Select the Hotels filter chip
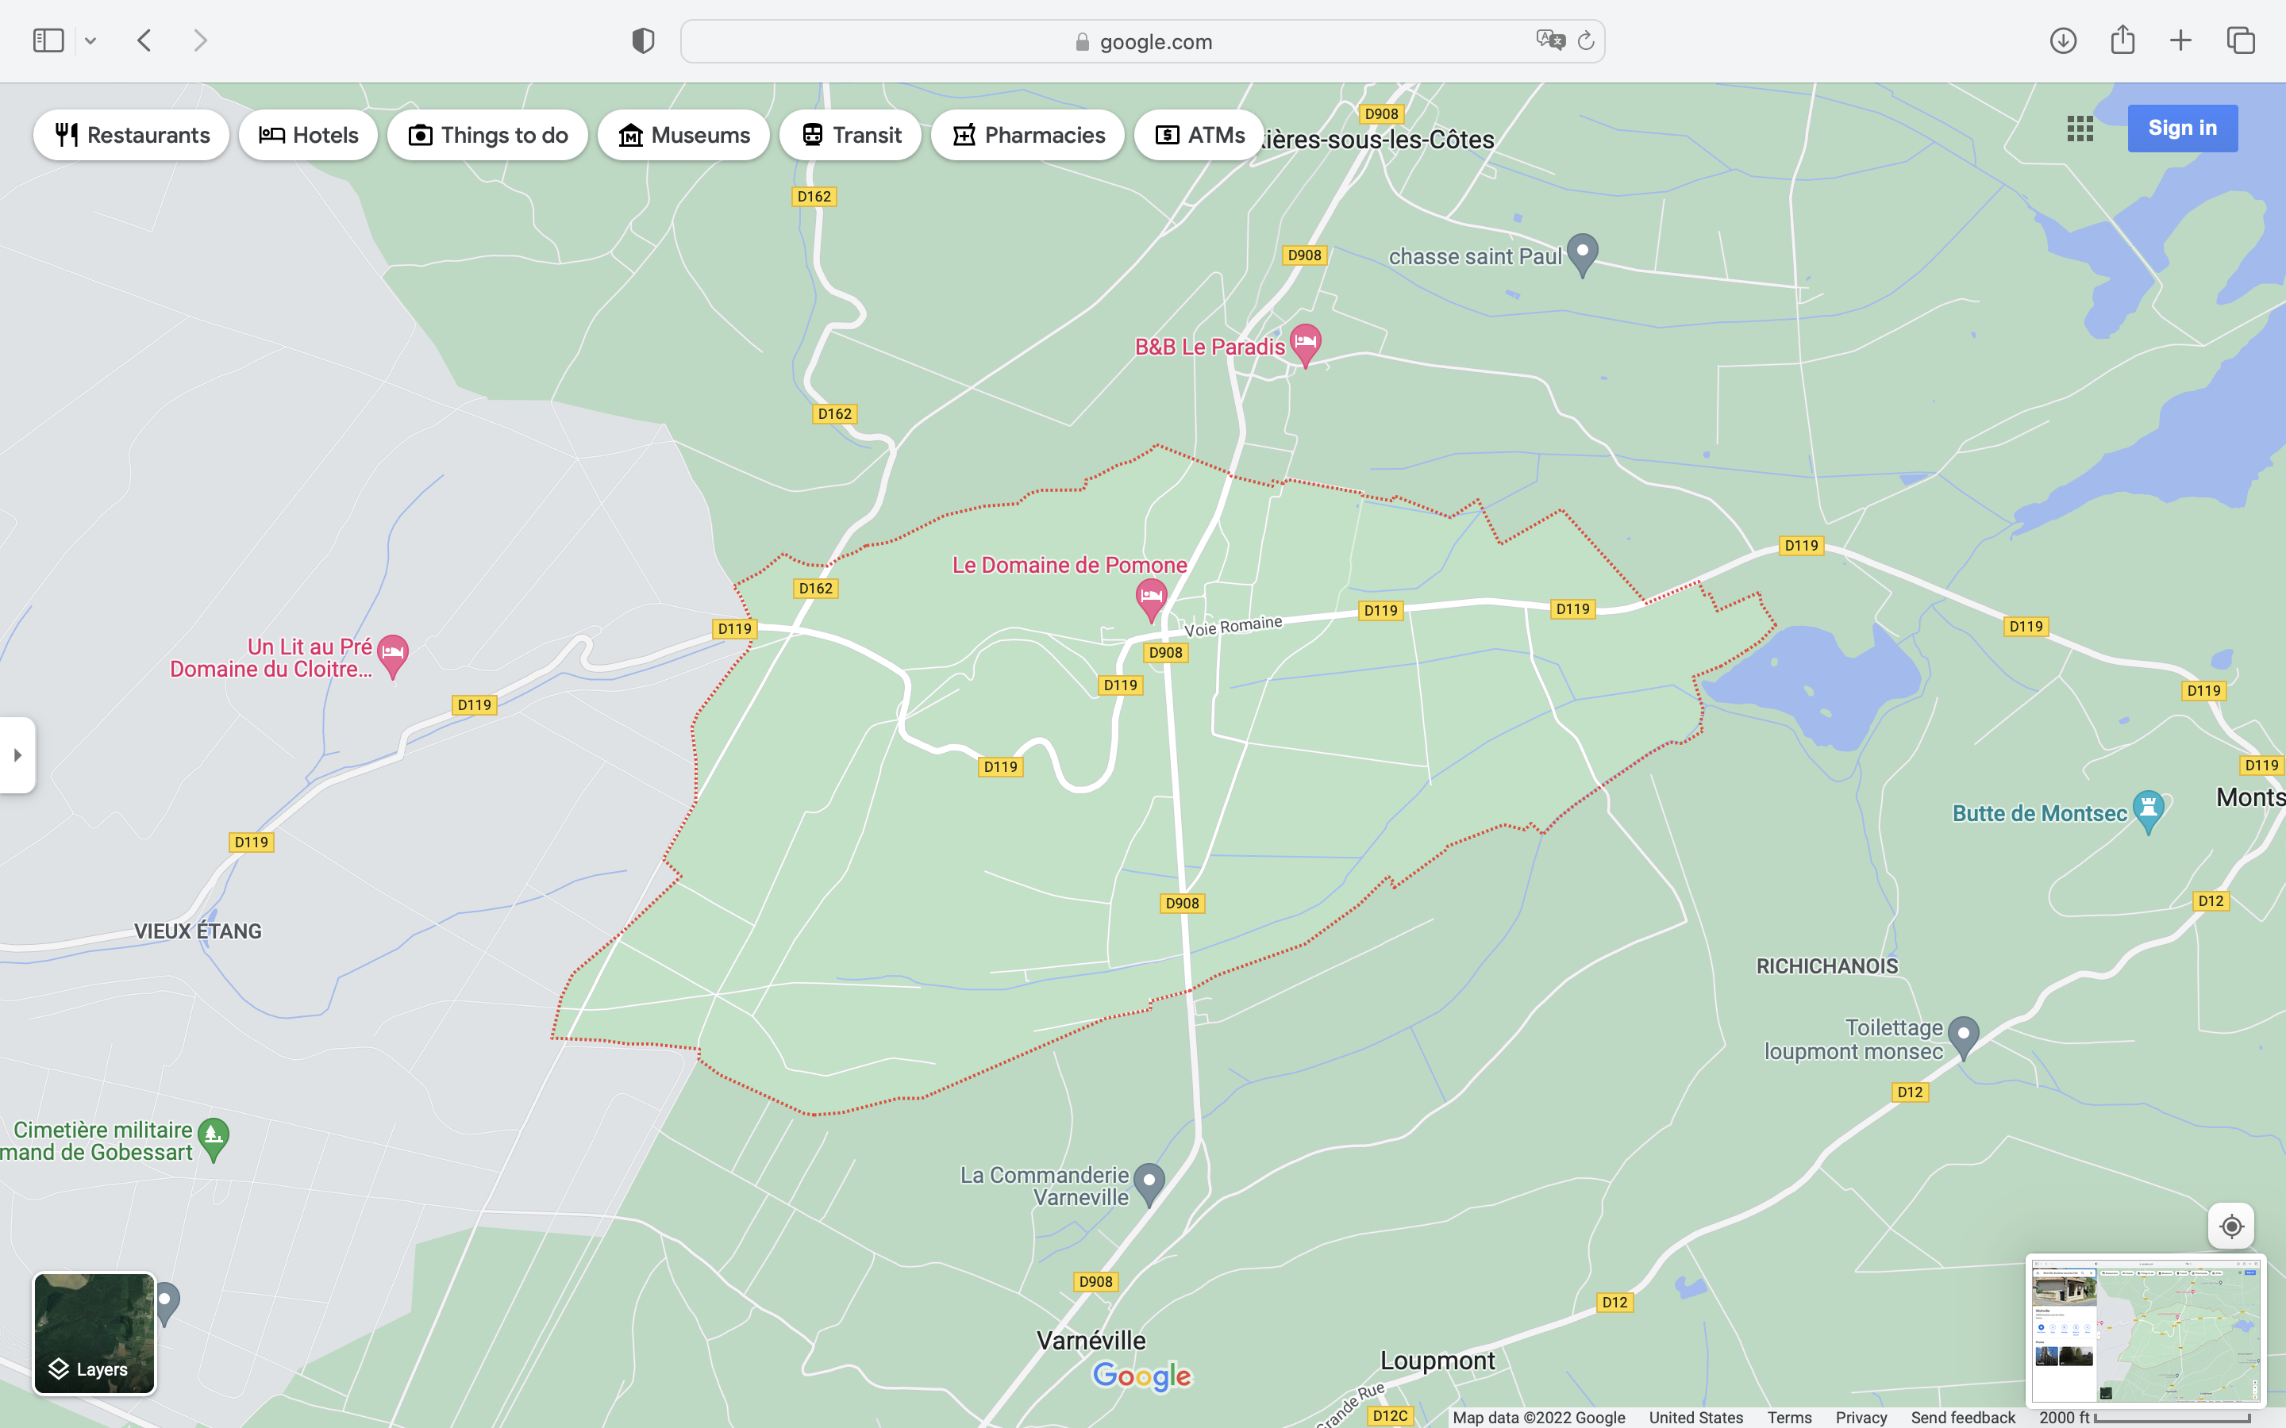Screen dimensions: 2286x1428 point(308,135)
